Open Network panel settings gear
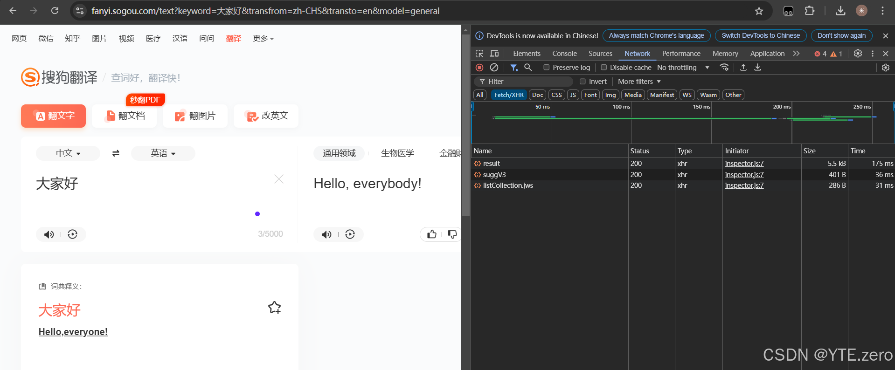The image size is (895, 370). coord(886,68)
